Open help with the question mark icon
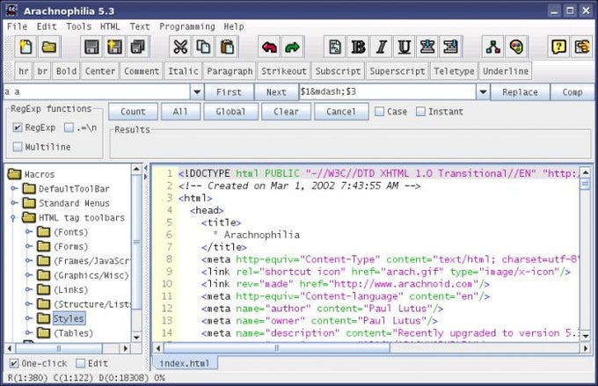Viewport: 598px width, 386px height. tap(558, 47)
